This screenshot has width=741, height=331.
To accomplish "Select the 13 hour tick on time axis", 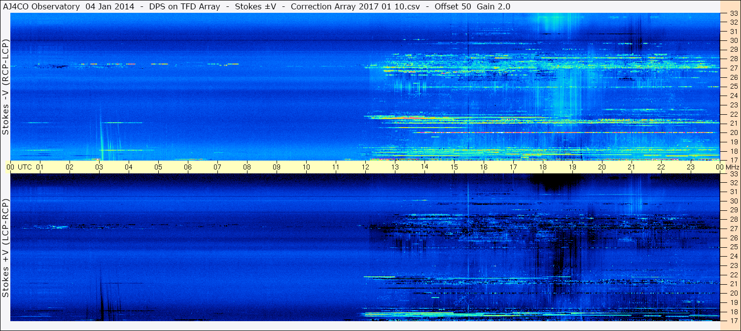I will click(395, 167).
